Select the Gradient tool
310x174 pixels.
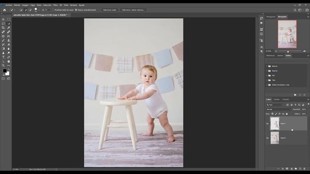(3, 49)
